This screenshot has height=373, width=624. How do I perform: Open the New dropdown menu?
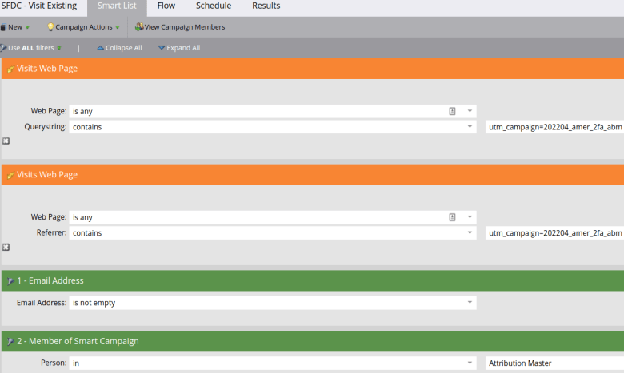[x=15, y=27]
